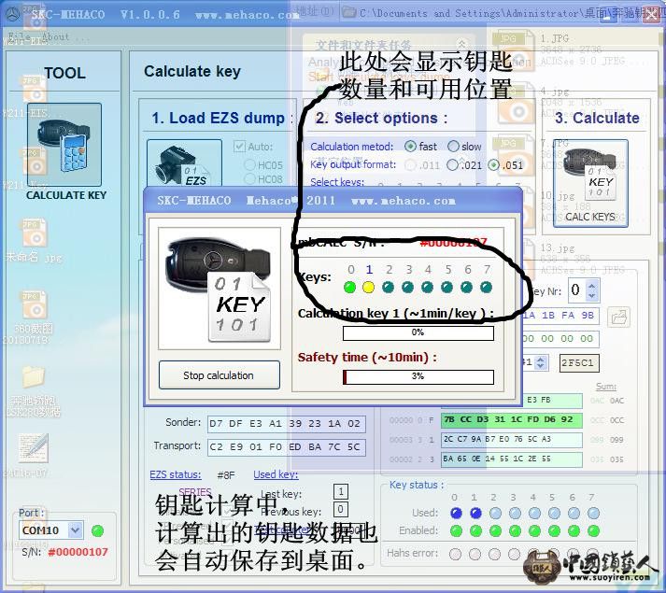The height and width of the screenshot is (593, 666).
Task: Click down arrow of stepper beside 2F5C1
Action: click(540, 367)
